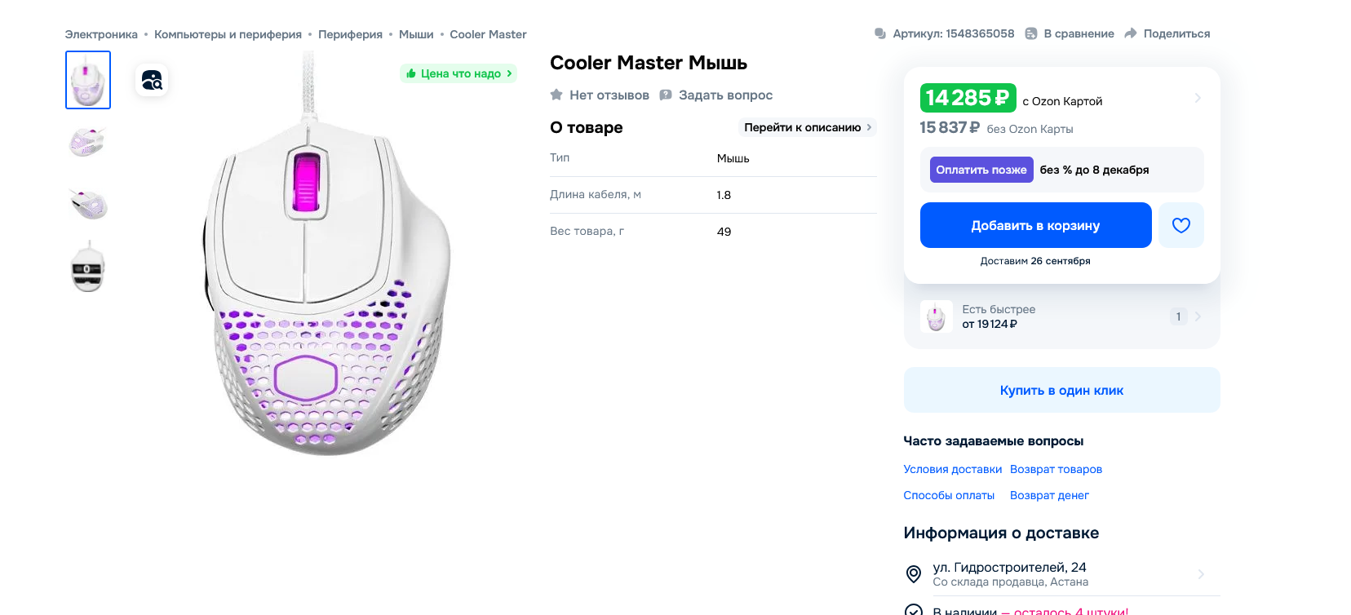Open the Периферия breadcrumb category
This screenshot has width=1351, height=615.
350,34
